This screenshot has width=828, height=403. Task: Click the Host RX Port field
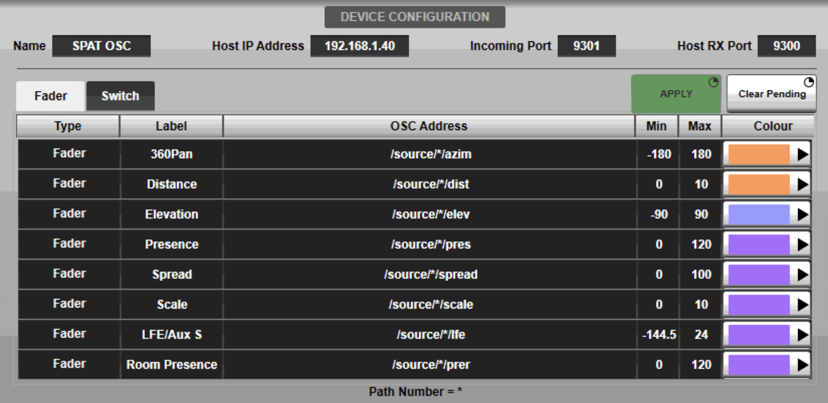pyautogui.click(x=786, y=46)
